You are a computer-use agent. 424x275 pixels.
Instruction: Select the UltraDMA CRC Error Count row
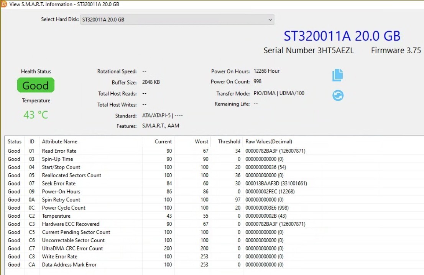pyautogui.click(x=214, y=248)
